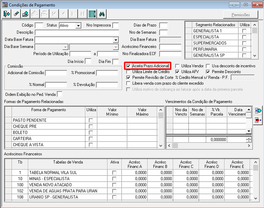Click the Nro Impressora field

tap(116, 25)
